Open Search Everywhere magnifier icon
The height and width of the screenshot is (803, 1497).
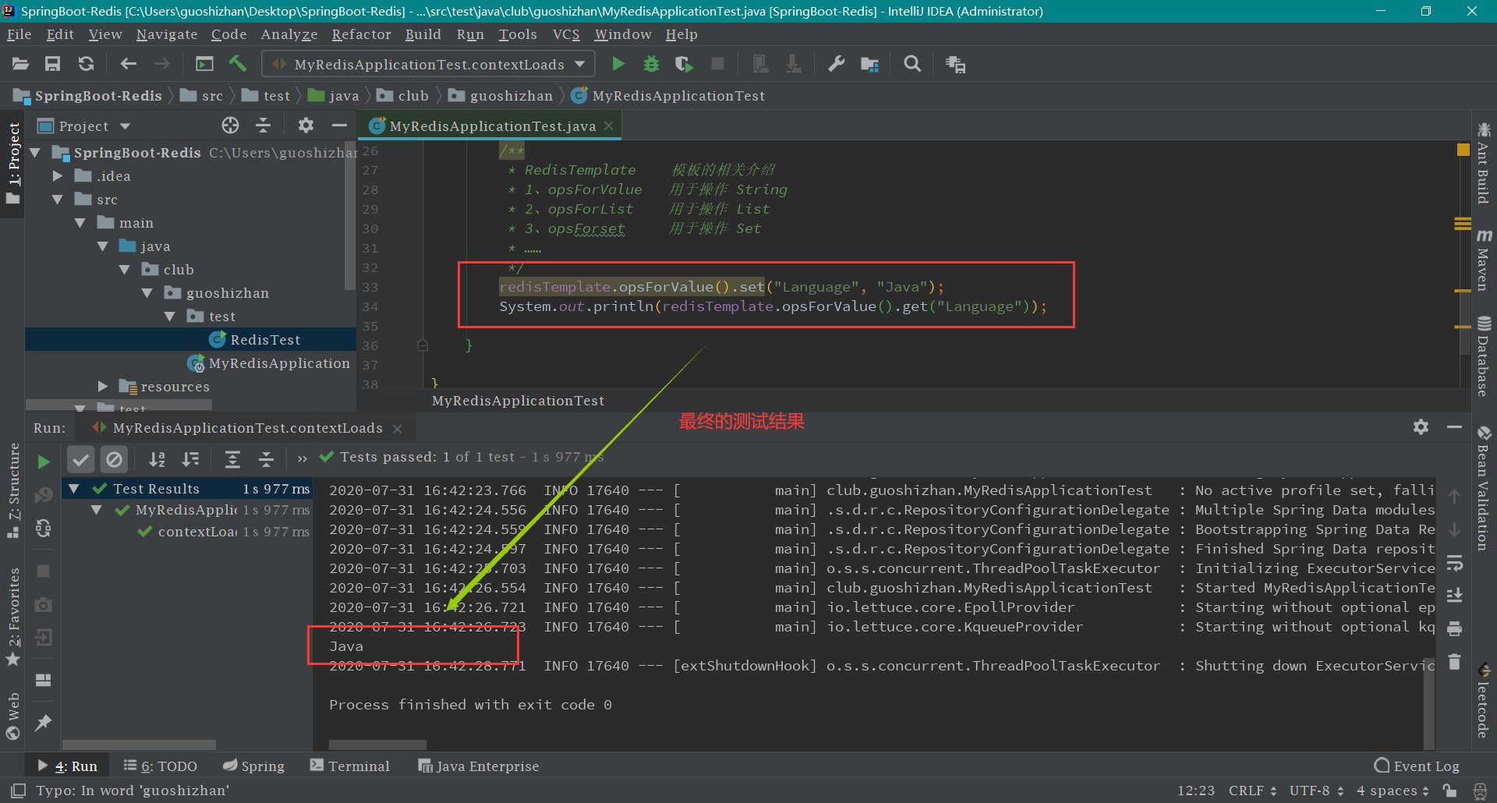pyautogui.click(x=912, y=64)
